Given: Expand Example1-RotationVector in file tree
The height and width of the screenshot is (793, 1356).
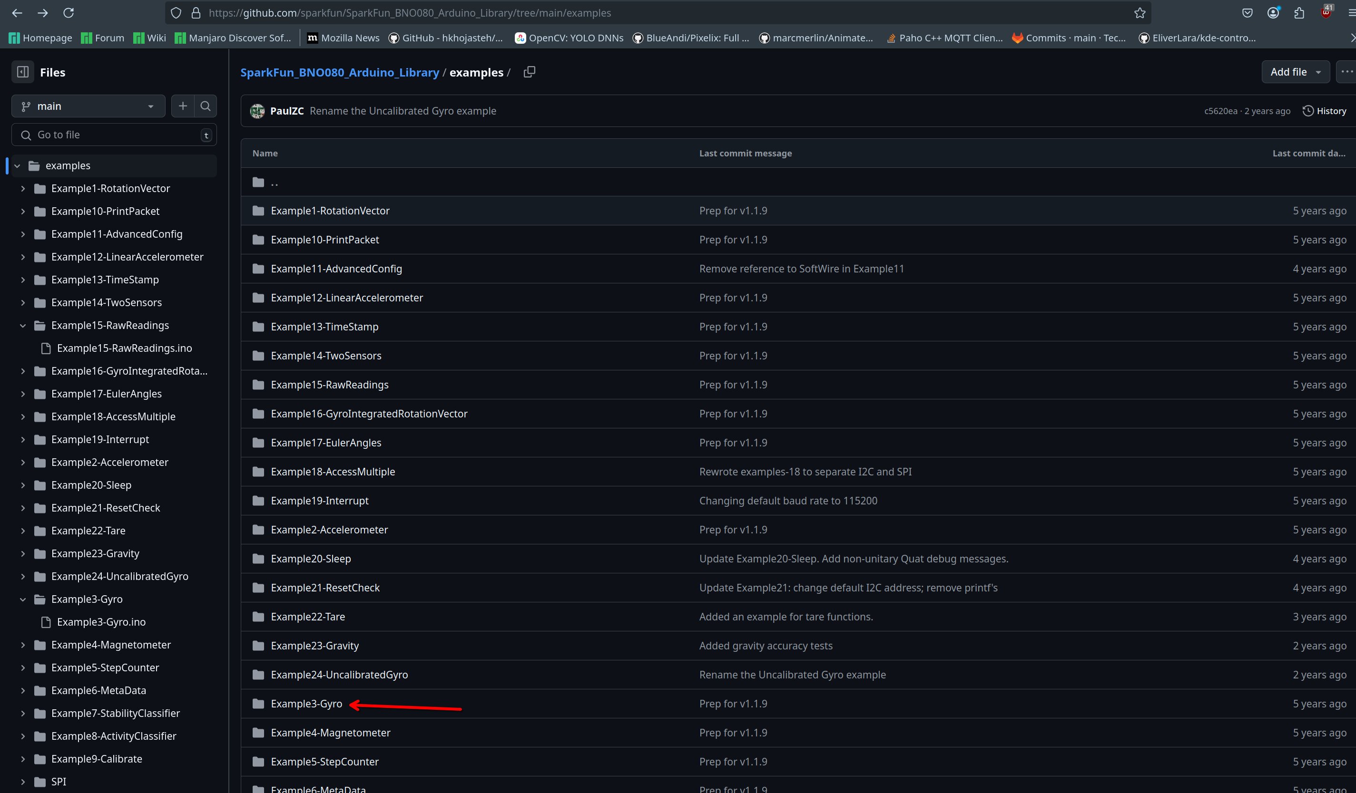Looking at the screenshot, I should 23,188.
